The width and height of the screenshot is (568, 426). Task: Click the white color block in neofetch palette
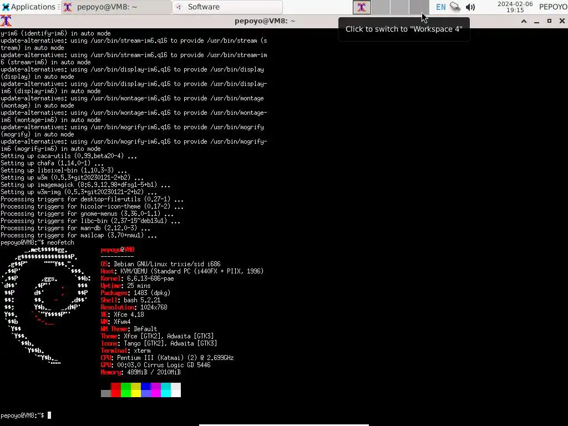coord(176,390)
